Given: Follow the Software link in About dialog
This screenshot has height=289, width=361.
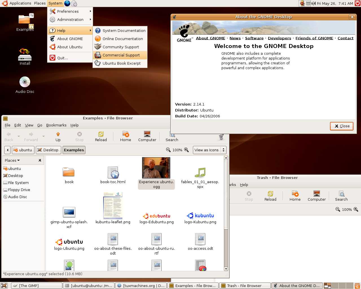Looking at the screenshot, I should (x=254, y=38).
